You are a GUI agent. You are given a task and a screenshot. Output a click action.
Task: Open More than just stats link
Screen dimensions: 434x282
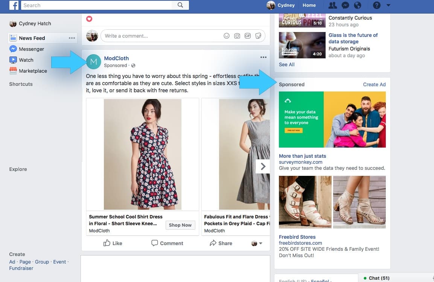click(302, 156)
